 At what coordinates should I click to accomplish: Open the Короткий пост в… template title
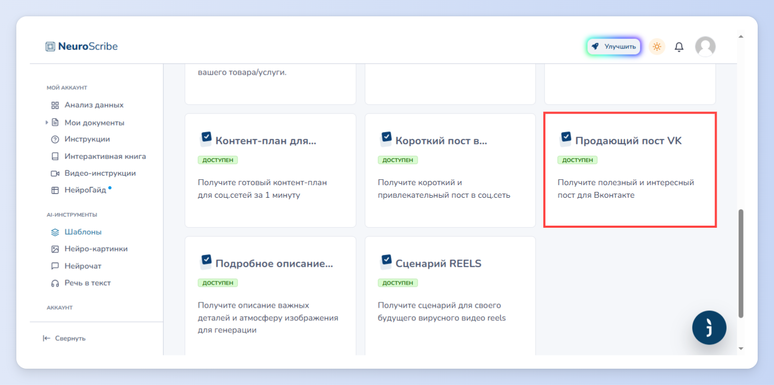pyautogui.click(x=441, y=141)
